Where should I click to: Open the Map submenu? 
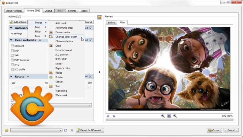pos(38,27)
